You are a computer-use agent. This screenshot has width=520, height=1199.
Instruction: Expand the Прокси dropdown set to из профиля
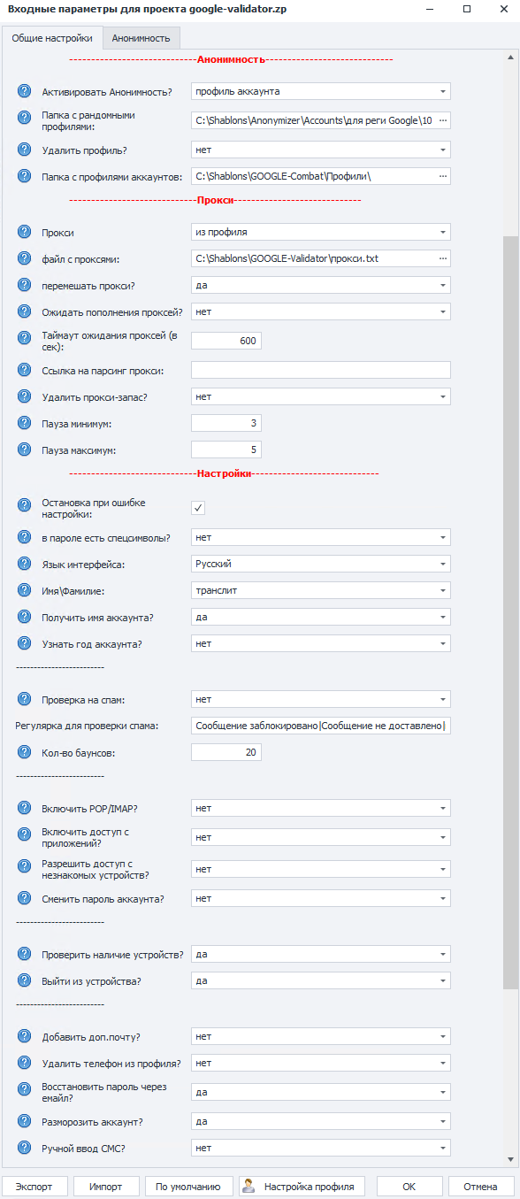321,232
